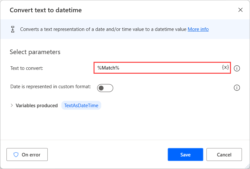
Task: Click the convert action icon in banner
Action: pos(13,29)
